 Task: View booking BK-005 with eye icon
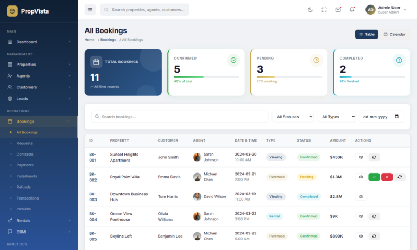(x=361, y=236)
